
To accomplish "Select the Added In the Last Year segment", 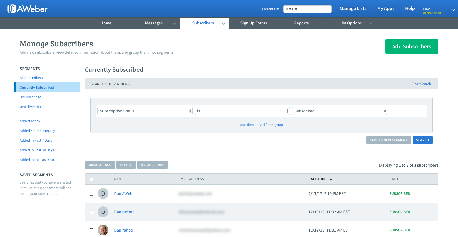I will tap(37, 160).
